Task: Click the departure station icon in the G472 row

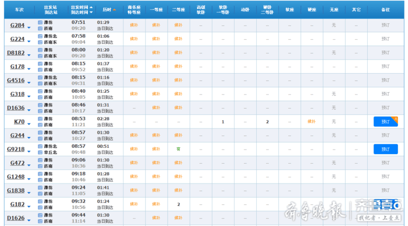Action: click(40, 160)
